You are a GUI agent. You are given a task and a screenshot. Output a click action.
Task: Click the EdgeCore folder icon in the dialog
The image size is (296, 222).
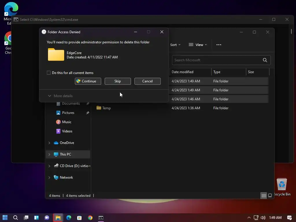pyautogui.click(x=56, y=55)
